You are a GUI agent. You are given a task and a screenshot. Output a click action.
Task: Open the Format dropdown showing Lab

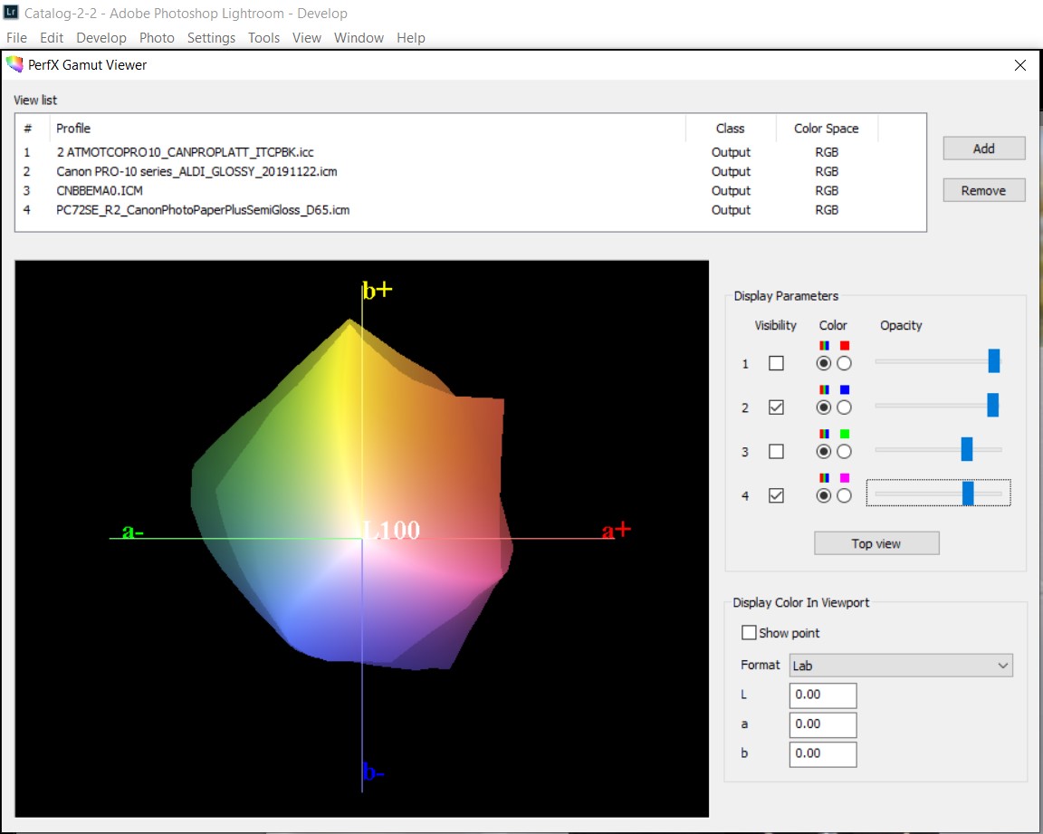[901, 666]
